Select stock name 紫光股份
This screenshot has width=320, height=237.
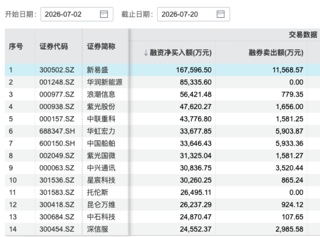tap(101, 107)
